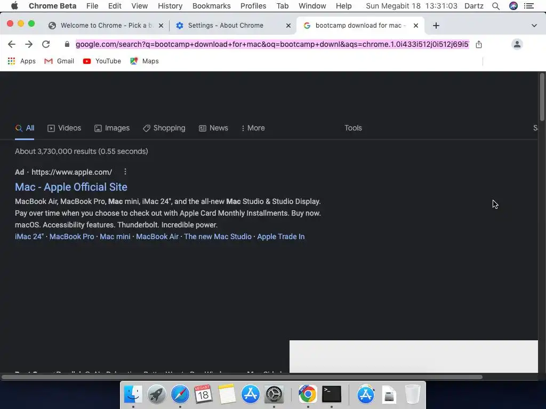Click the vertical page scrollbar
Image resolution: width=546 pixels, height=409 pixels.
(542, 97)
